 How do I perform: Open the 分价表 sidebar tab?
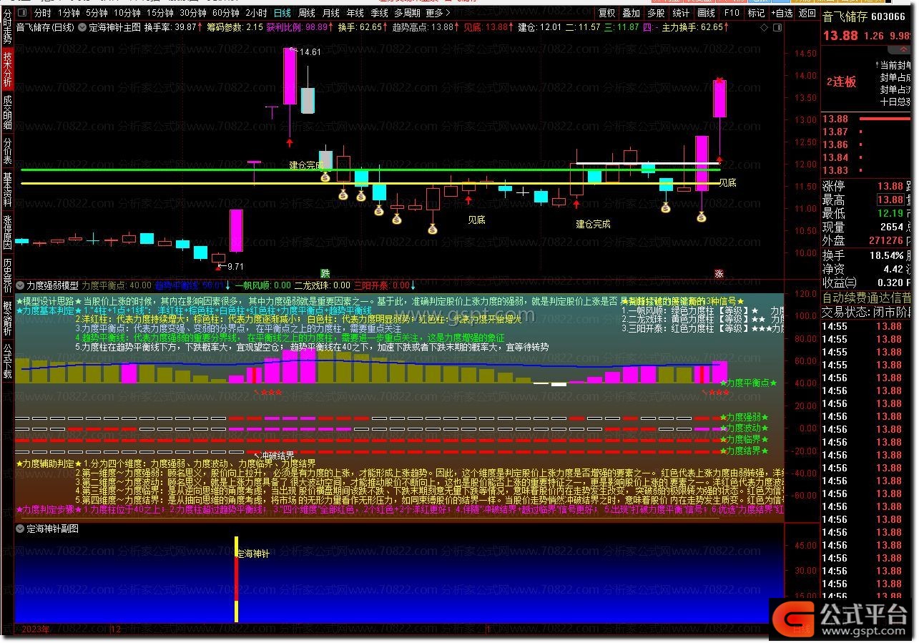pos(7,151)
